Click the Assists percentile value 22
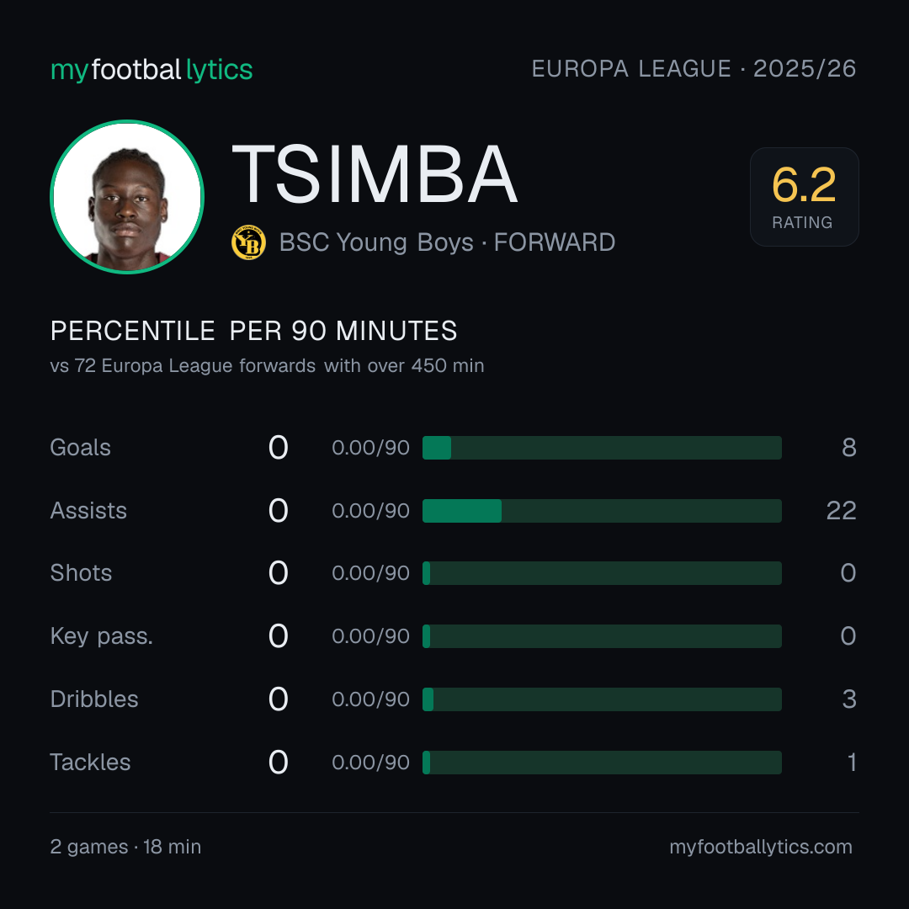909x909 pixels. [841, 511]
